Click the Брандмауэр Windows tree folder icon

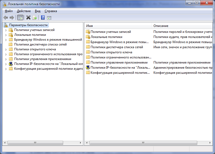coord(11,40)
